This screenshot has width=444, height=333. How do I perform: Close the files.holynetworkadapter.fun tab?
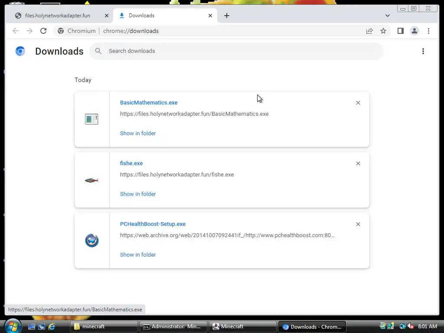[107, 16]
